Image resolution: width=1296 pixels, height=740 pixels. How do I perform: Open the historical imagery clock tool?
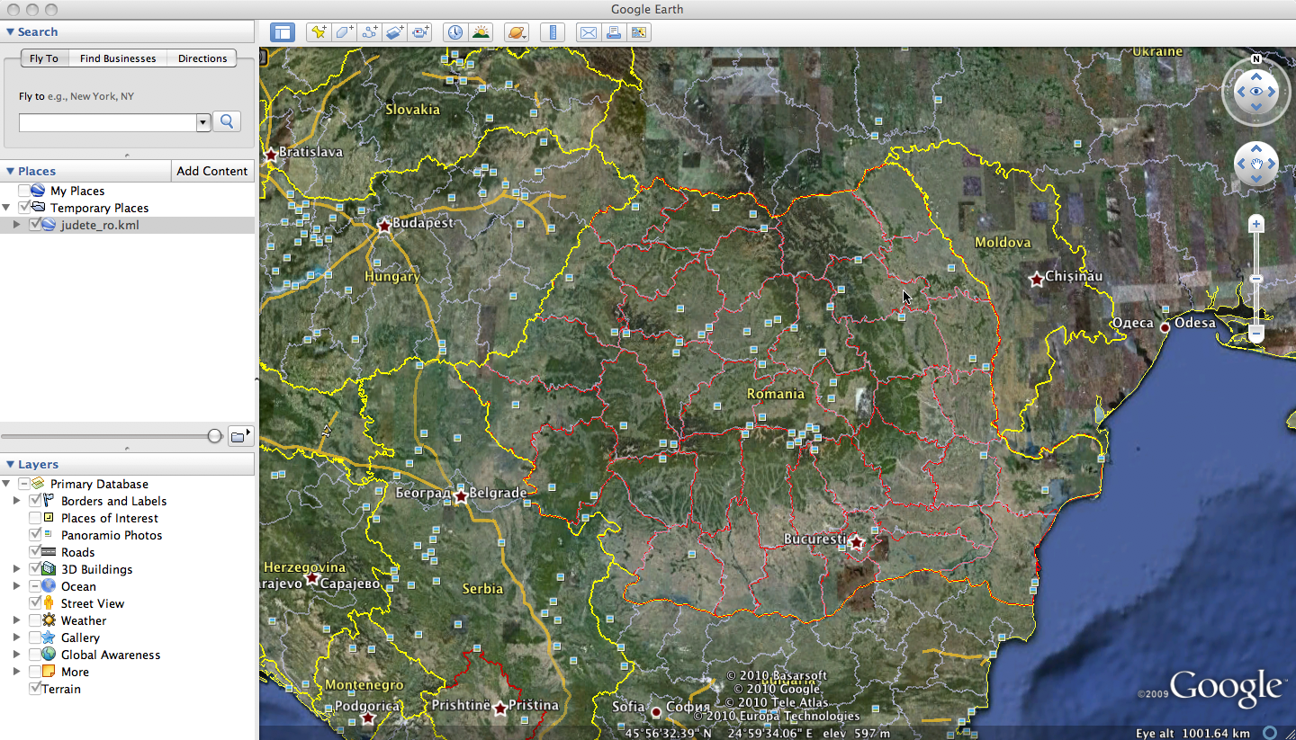coord(455,32)
